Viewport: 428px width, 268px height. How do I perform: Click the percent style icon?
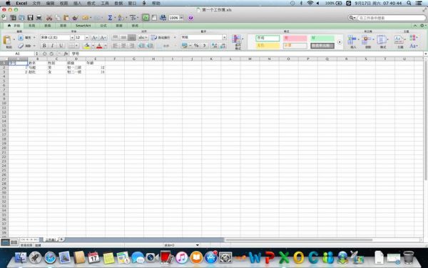pos(196,46)
